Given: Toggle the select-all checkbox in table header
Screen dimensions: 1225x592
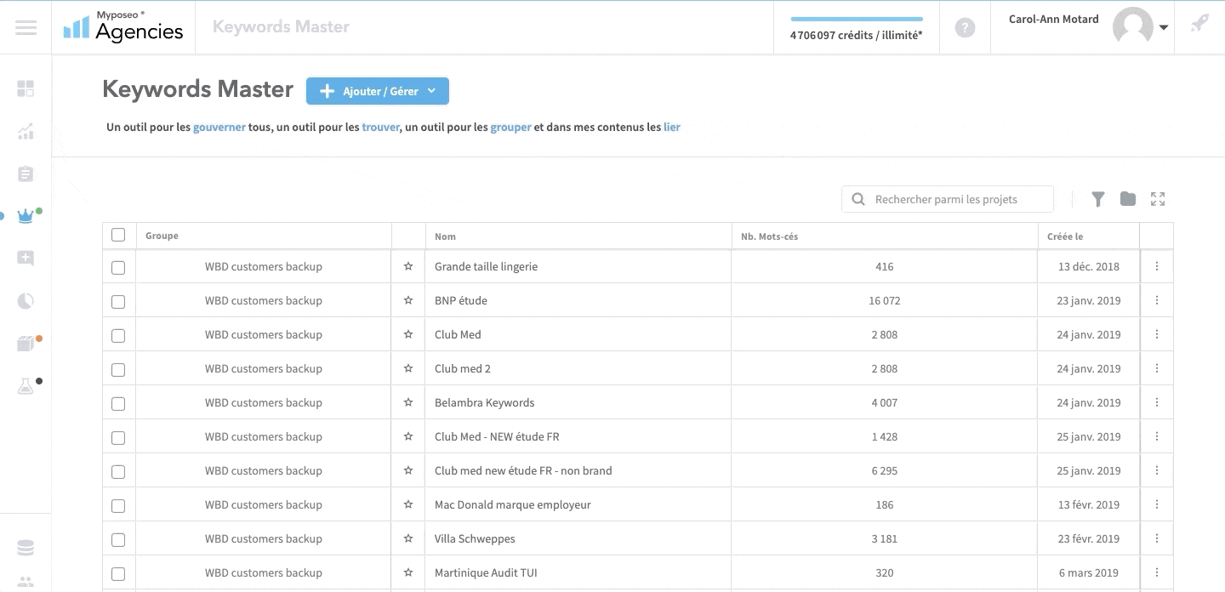Looking at the screenshot, I should coord(118,235).
